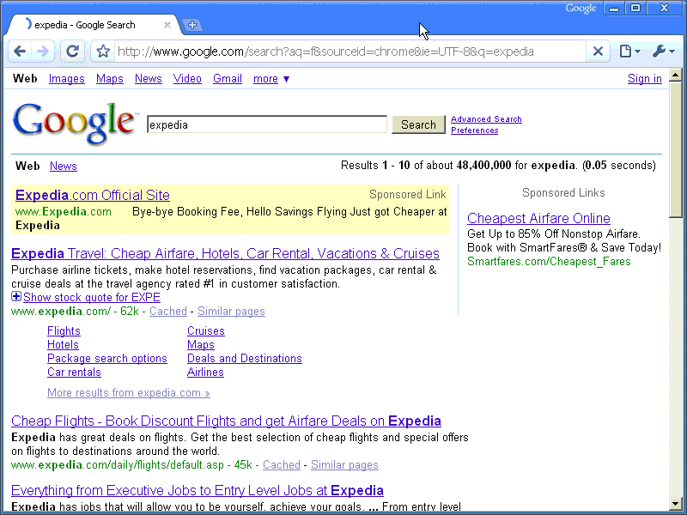
Task: Click Show stock quote for EXPE
Action: [92, 297]
